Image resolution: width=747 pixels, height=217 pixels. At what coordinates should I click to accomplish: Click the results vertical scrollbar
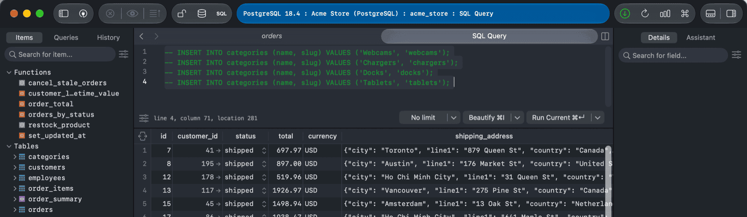[x=608, y=181]
